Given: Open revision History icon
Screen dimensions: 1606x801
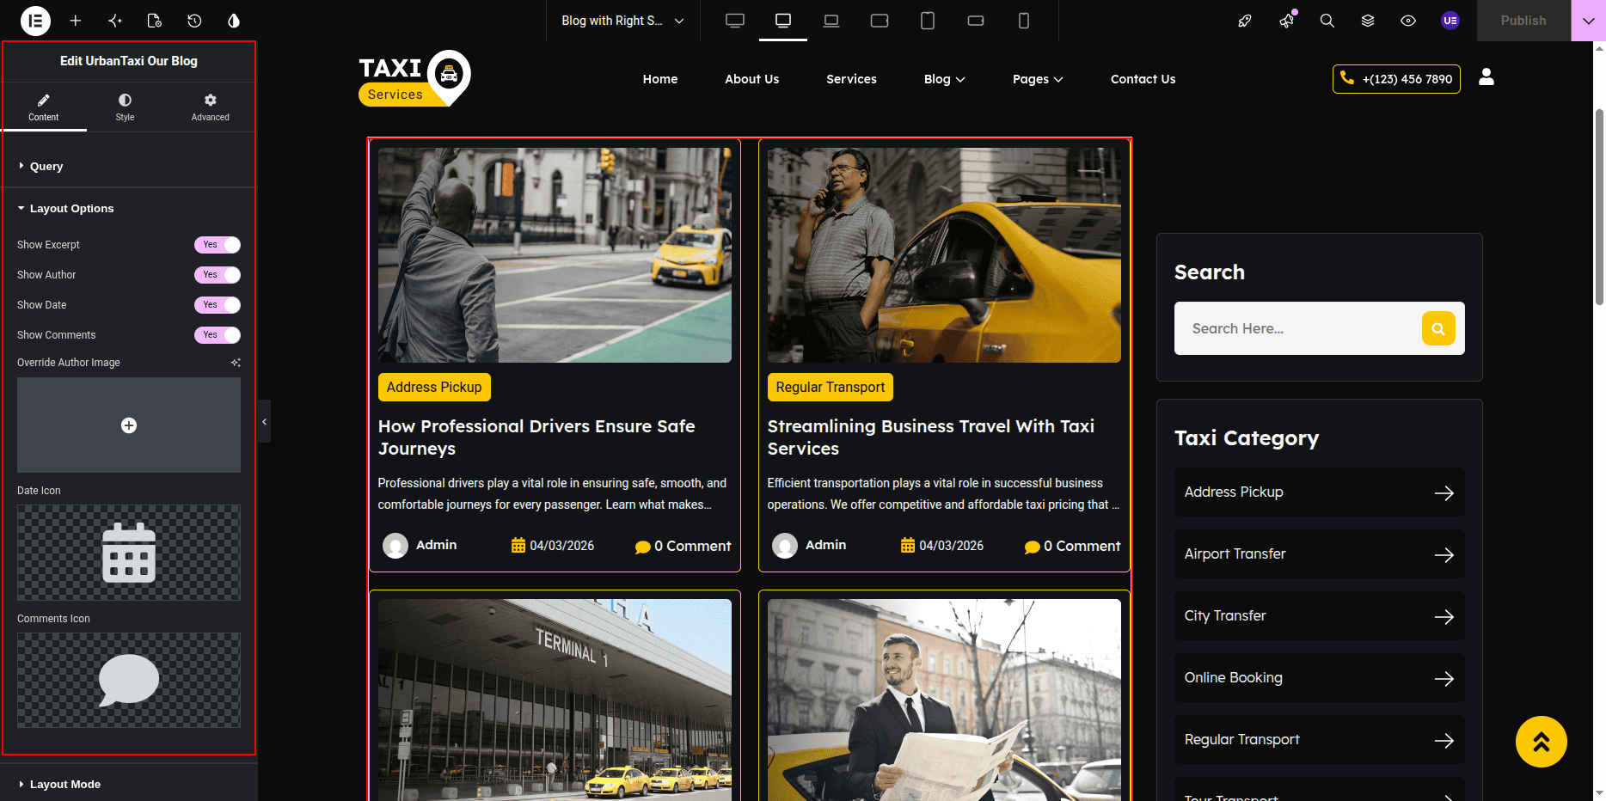Looking at the screenshot, I should (x=194, y=21).
